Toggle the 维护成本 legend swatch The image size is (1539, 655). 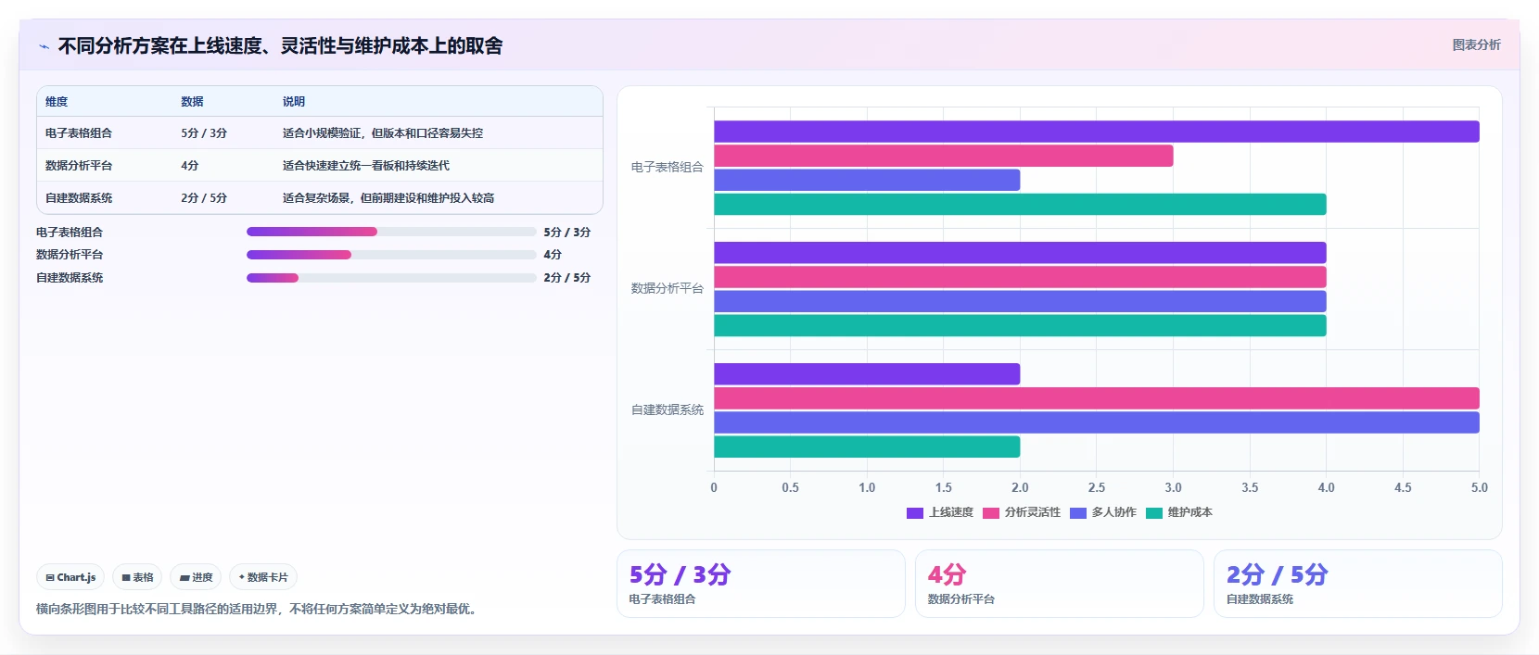(1154, 512)
